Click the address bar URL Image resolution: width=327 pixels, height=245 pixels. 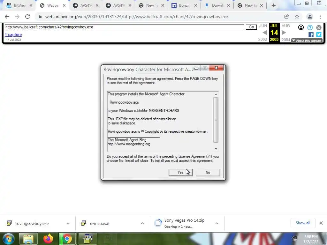pyautogui.click(x=136, y=17)
